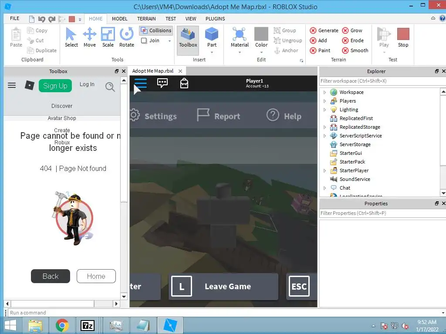Click the Play test button
The image size is (446, 334).
(x=384, y=37)
